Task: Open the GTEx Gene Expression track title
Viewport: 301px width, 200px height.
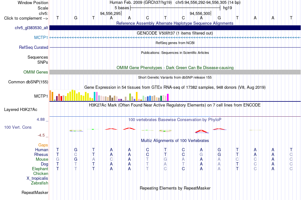Action: pyautogui.click(x=175, y=87)
